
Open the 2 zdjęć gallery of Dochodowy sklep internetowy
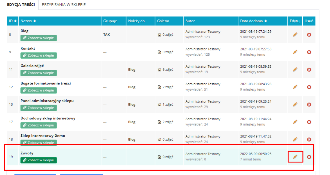click(166, 122)
